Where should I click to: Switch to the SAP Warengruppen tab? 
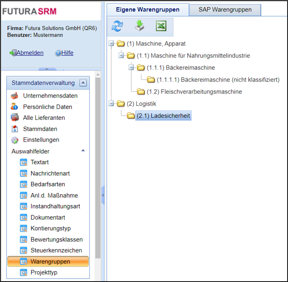tap(225, 10)
